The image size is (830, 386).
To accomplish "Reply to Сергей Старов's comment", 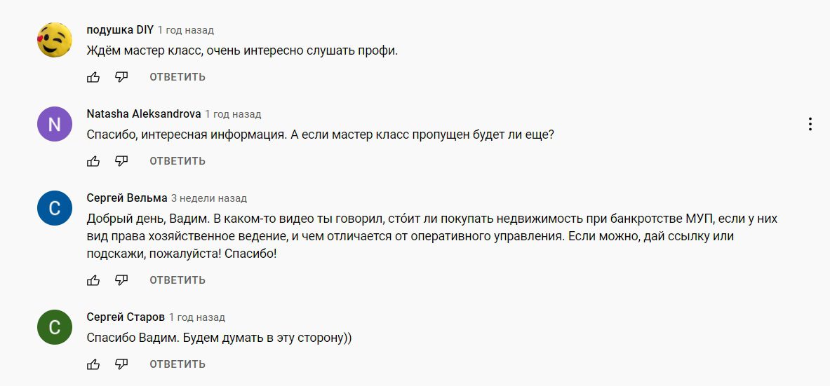I will [x=178, y=364].
